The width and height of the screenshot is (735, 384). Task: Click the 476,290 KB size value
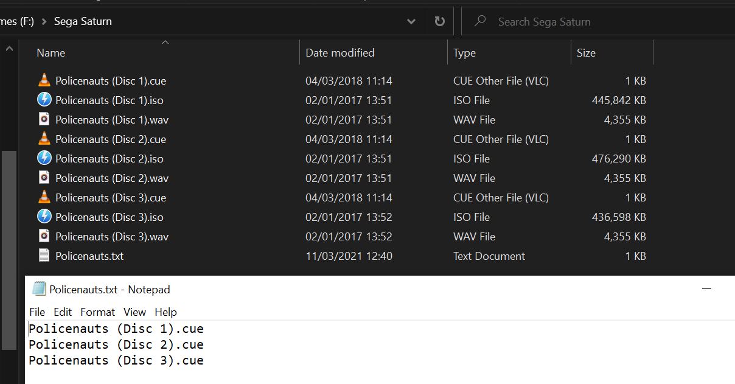click(619, 158)
